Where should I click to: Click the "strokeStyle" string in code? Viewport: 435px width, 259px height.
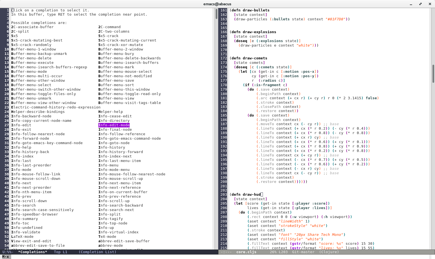[x=293, y=226]
